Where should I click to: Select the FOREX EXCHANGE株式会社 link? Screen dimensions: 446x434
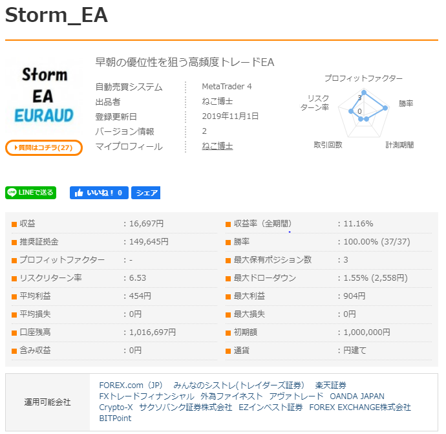[360, 407]
